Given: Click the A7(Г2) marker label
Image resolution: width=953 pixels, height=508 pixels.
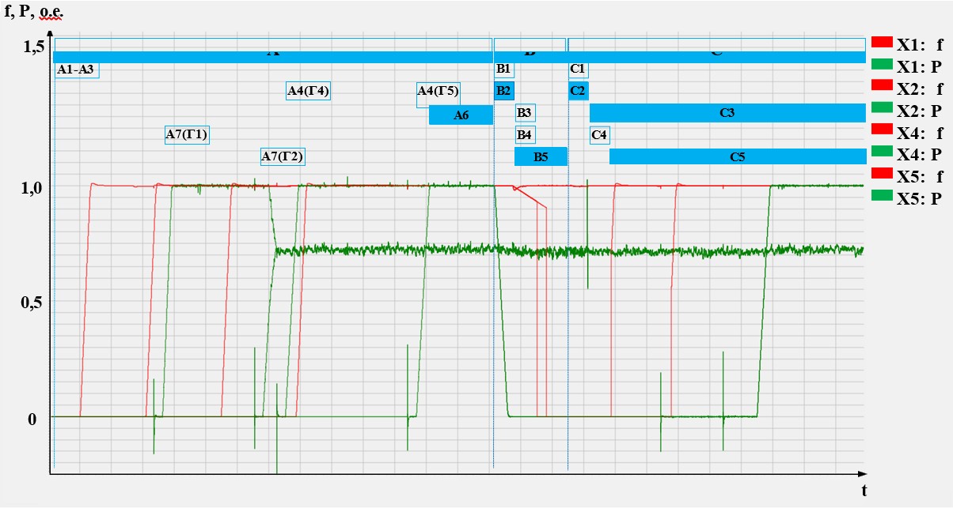Looking at the screenshot, I should click(283, 156).
